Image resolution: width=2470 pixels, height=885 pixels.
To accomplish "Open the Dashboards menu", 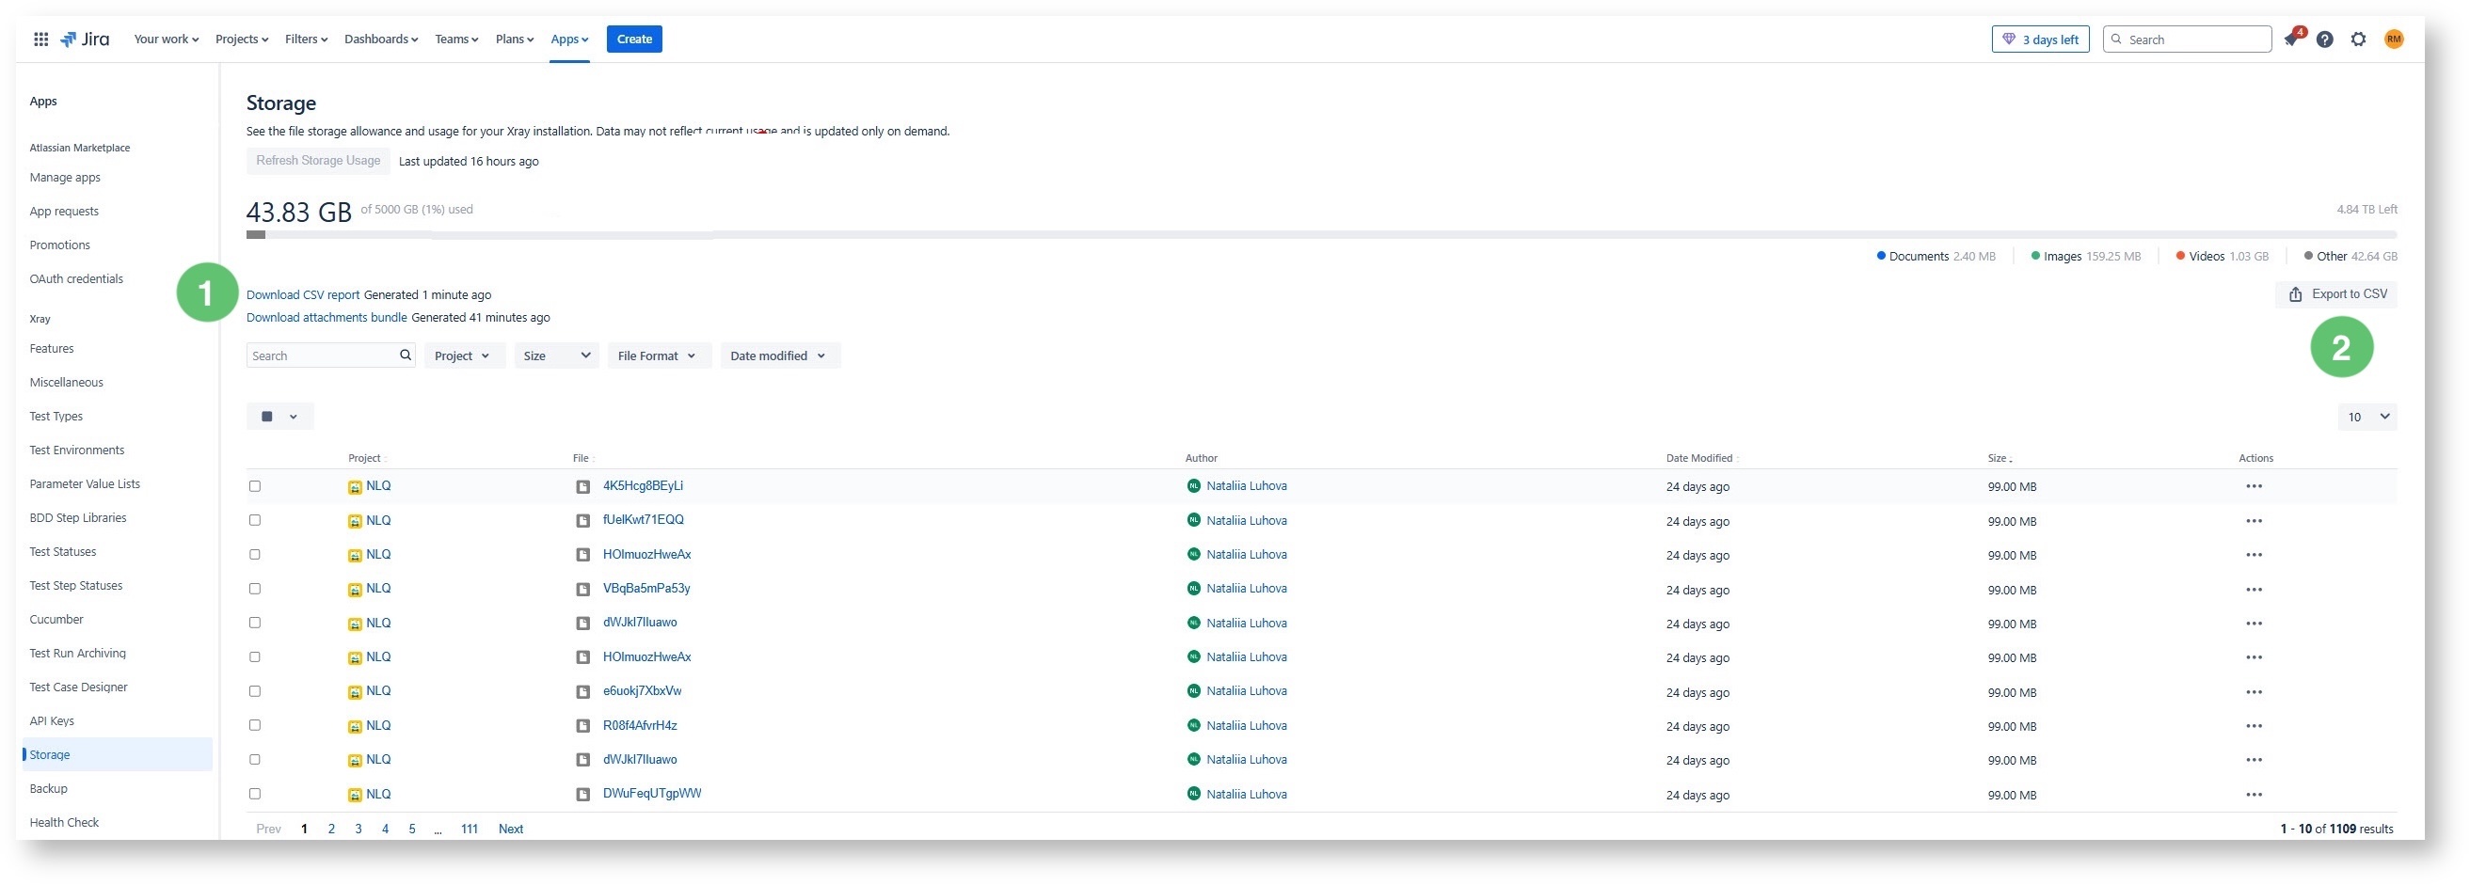I will [381, 40].
